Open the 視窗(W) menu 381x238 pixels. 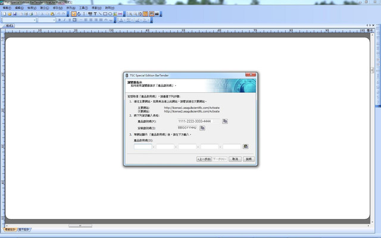click(96, 8)
